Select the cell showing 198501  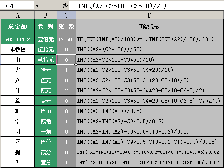tap(66, 39)
